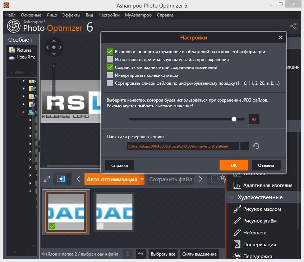Click the image zoom slider handle
Image resolution: width=304 pixels, height=262 pixels.
pos(54,99)
